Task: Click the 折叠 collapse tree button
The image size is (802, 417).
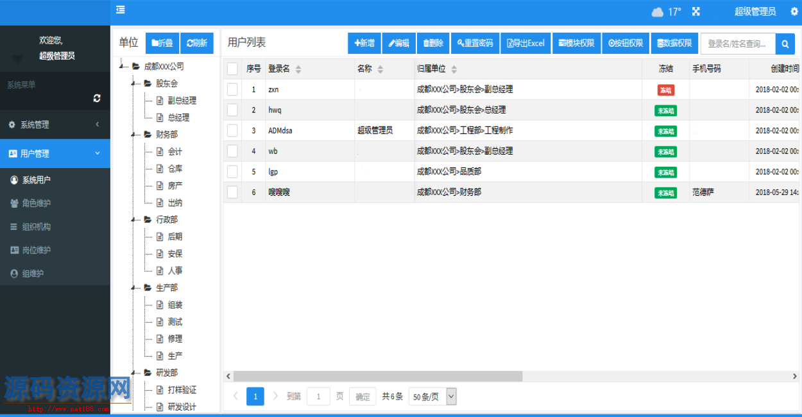Action: [x=162, y=43]
